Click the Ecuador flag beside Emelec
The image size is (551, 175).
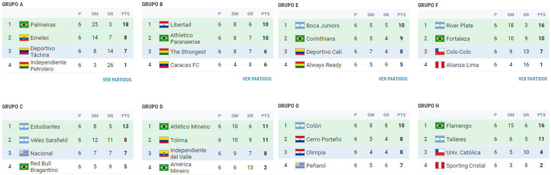[24, 38]
